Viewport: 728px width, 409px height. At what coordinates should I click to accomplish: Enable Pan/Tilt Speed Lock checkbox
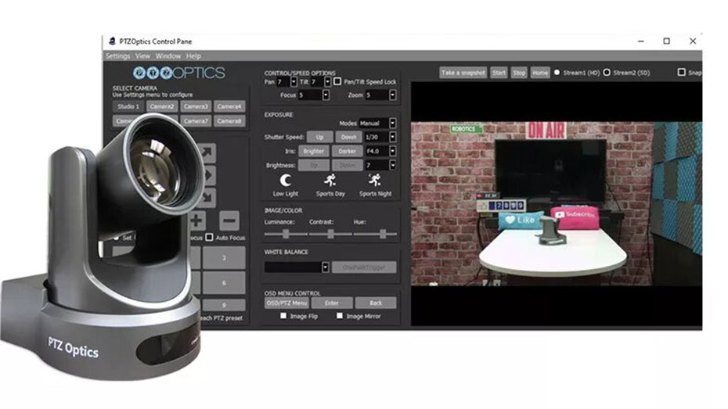pyautogui.click(x=337, y=81)
